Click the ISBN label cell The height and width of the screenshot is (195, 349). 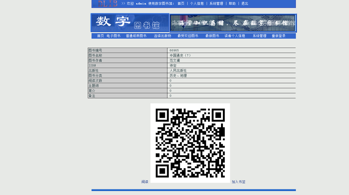pos(128,65)
